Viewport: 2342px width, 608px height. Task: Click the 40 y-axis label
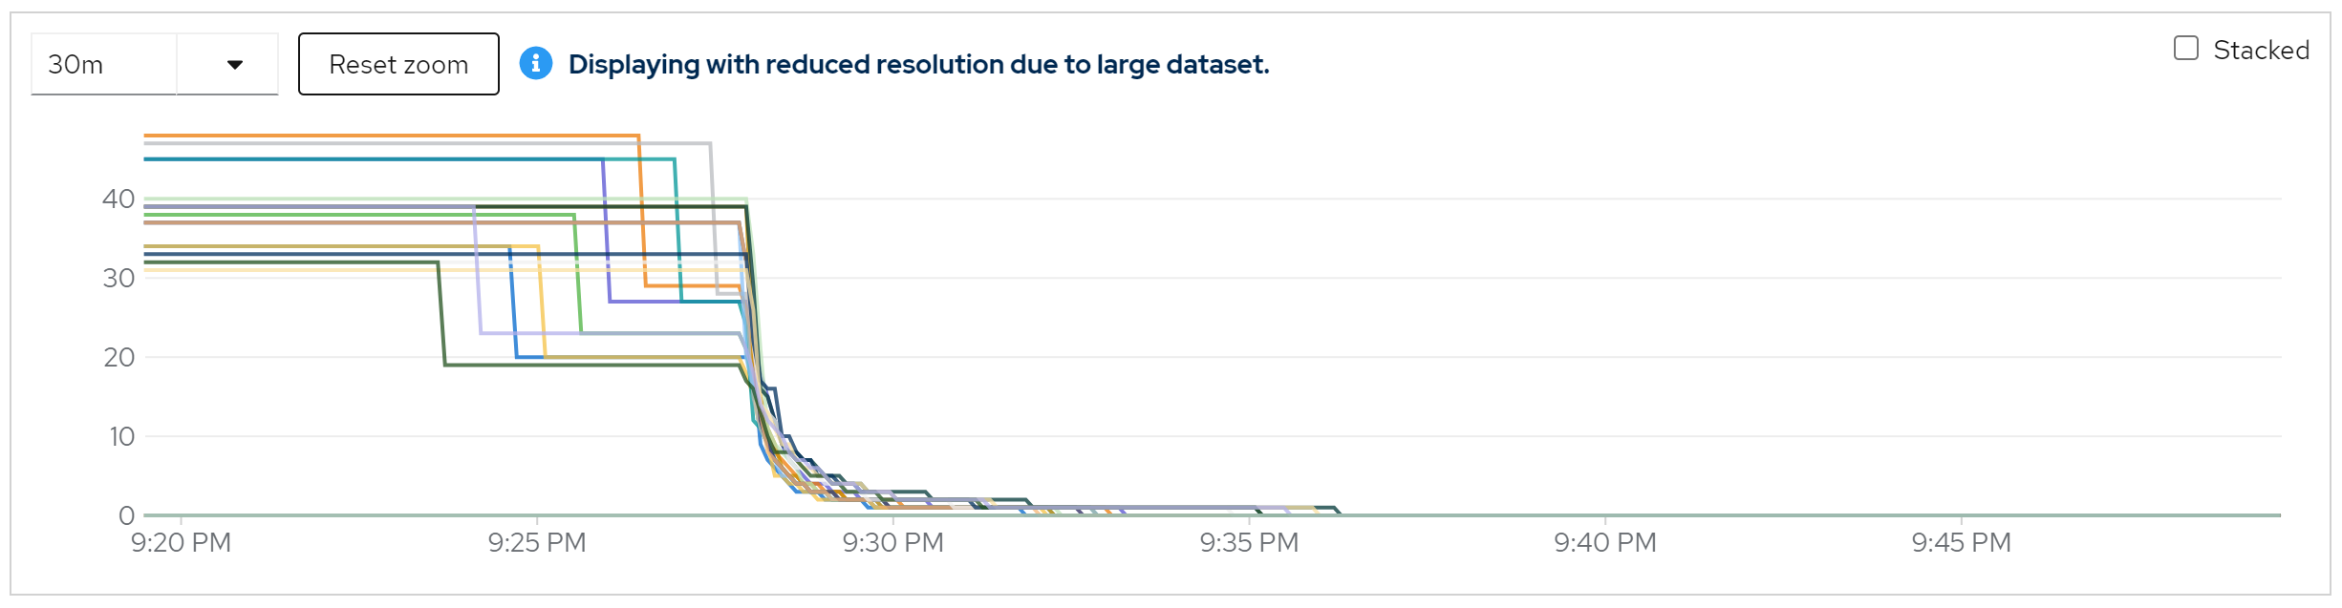coord(118,199)
